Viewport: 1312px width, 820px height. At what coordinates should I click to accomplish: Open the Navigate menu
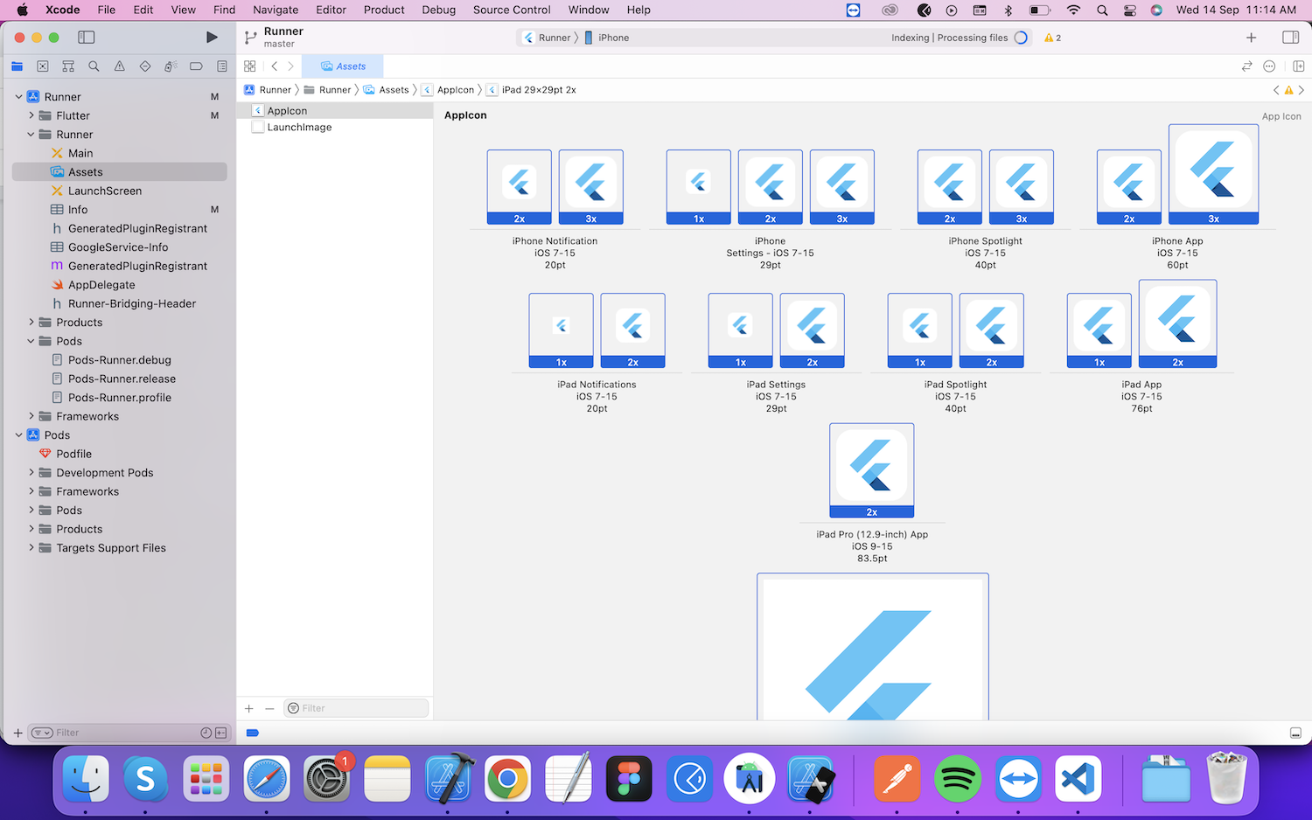(276, 10)
